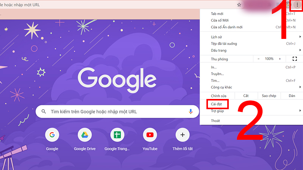Click the 100% zoom value
303x170 pixels.
click(x=269, y=59)
